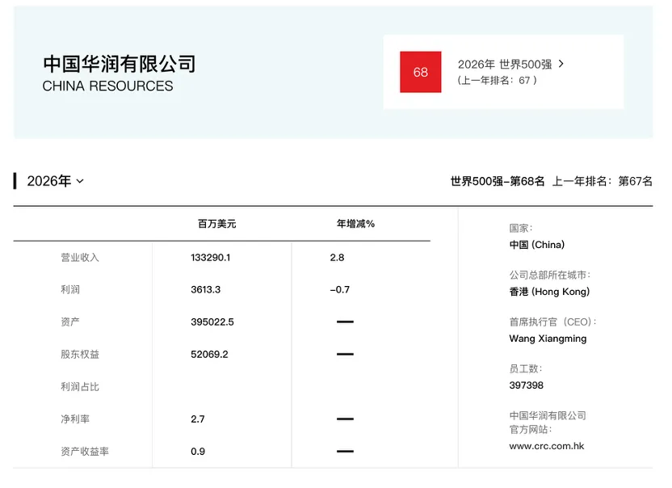Click the 资产收益率 row label
Screen dimensions: 672x488
point(85,452)
